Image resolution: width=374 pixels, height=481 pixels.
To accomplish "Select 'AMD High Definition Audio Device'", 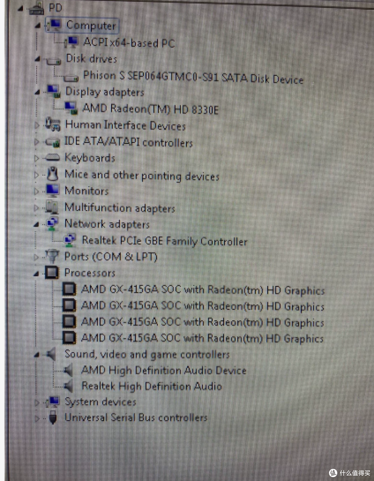I will click(163, 370).
